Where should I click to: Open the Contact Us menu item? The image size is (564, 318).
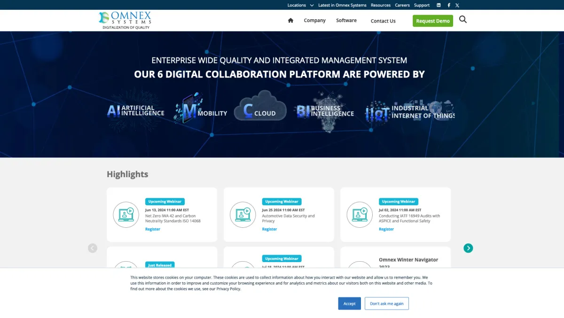point(383,21)
